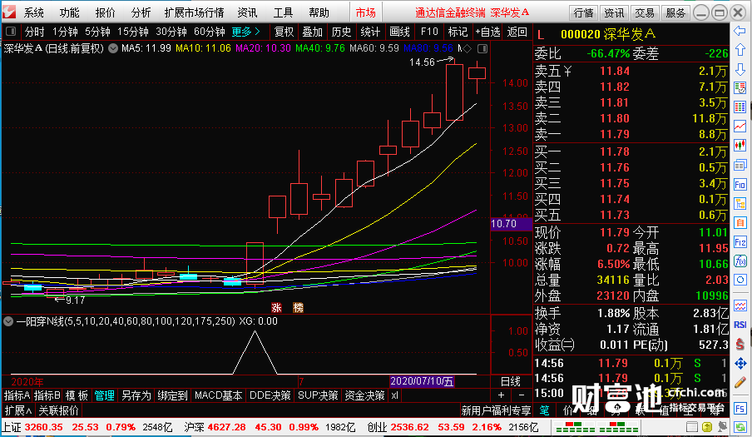Click the 画线 toolbar button

pyautogui.click(x=399, y=32)
